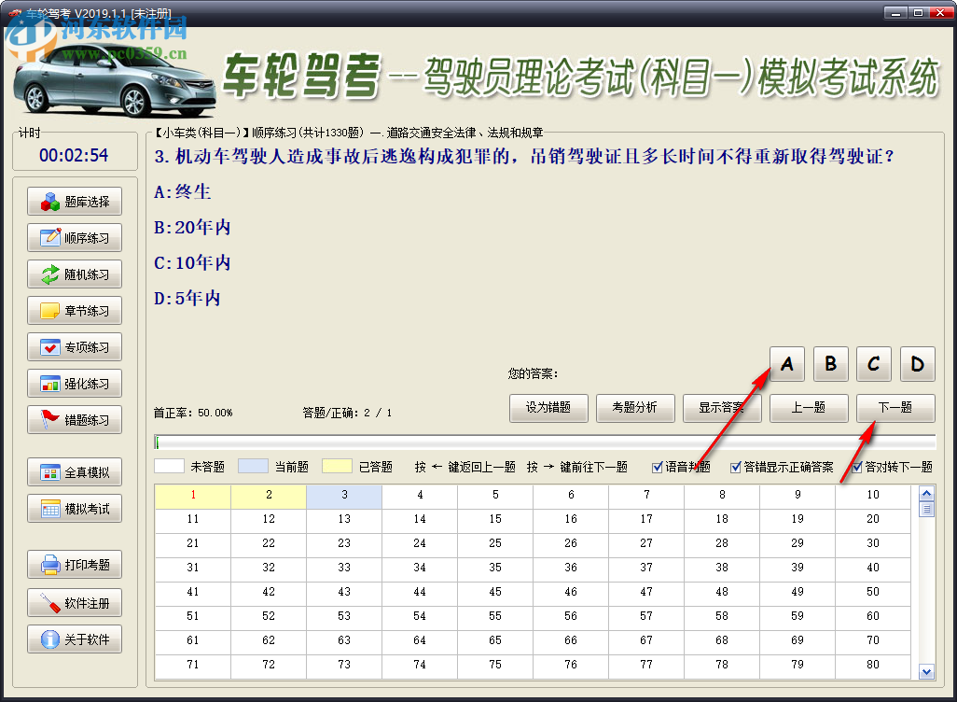Image resolution: width=957 pixels, height=702 pixels.
Task: Launch 强化练习 intensive practice
Action: pyautogui.click(x=74, y=383)
